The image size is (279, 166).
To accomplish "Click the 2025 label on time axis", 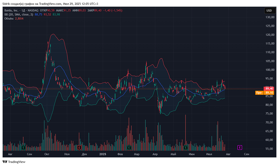I will click(103, 154).
